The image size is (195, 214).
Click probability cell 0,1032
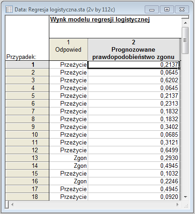[133, 173]
